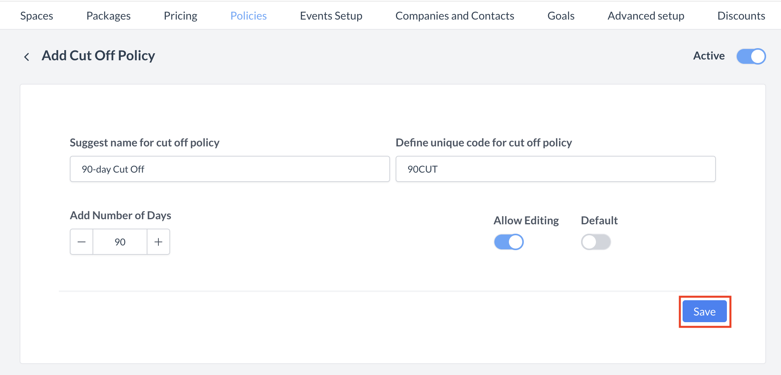781x375 pixels.
Task: Click the Add Cut Off Policy heading
Action: 98,55
